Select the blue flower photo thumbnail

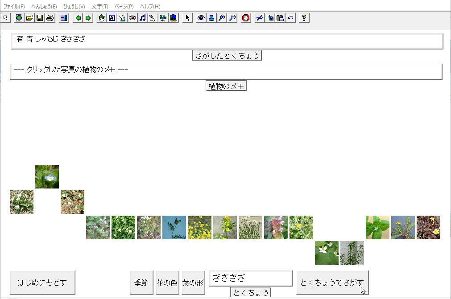[x=47, y=176]
